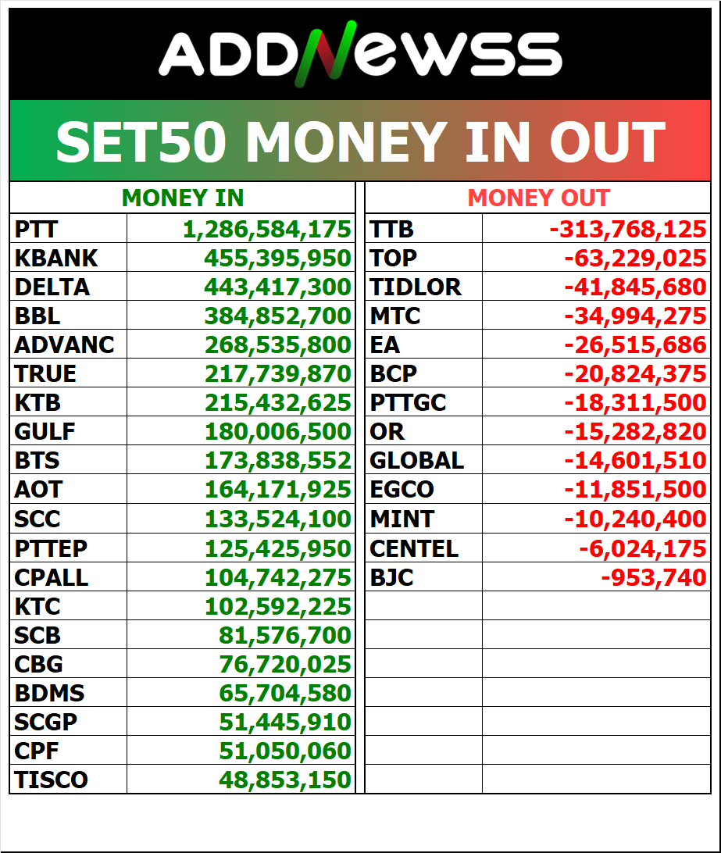This screenshot has width=721, height=853.
Task: Click the ADDNEWSS logo
Action: [x=360, y=55]
